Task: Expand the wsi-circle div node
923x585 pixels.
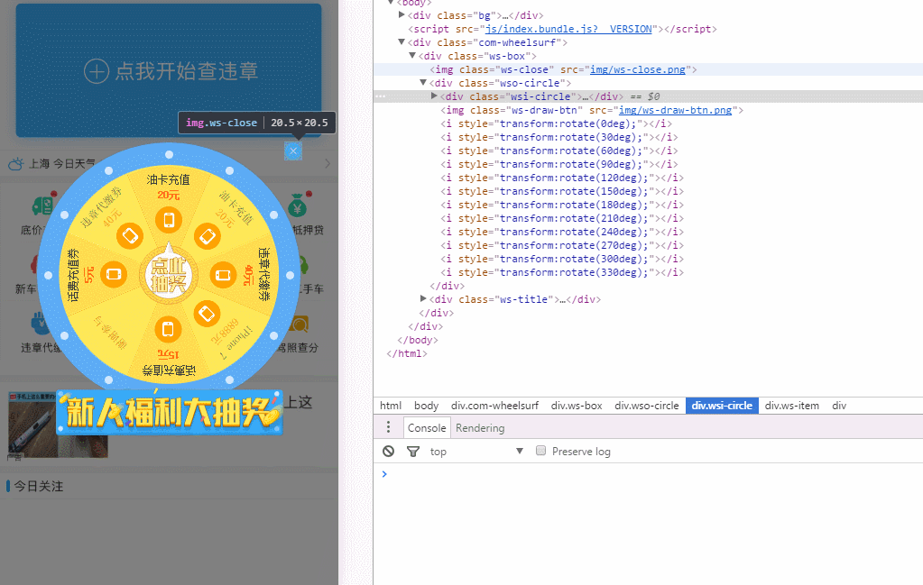Action: point(434,96)
